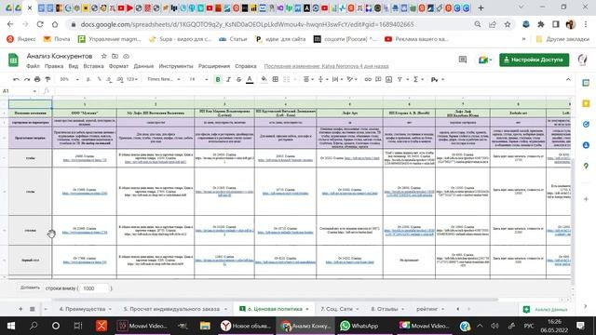Insert chart using toolbar icon
The width and height of the screenshot is (596, 335).
pyautogui.click(x=389, y=79)
